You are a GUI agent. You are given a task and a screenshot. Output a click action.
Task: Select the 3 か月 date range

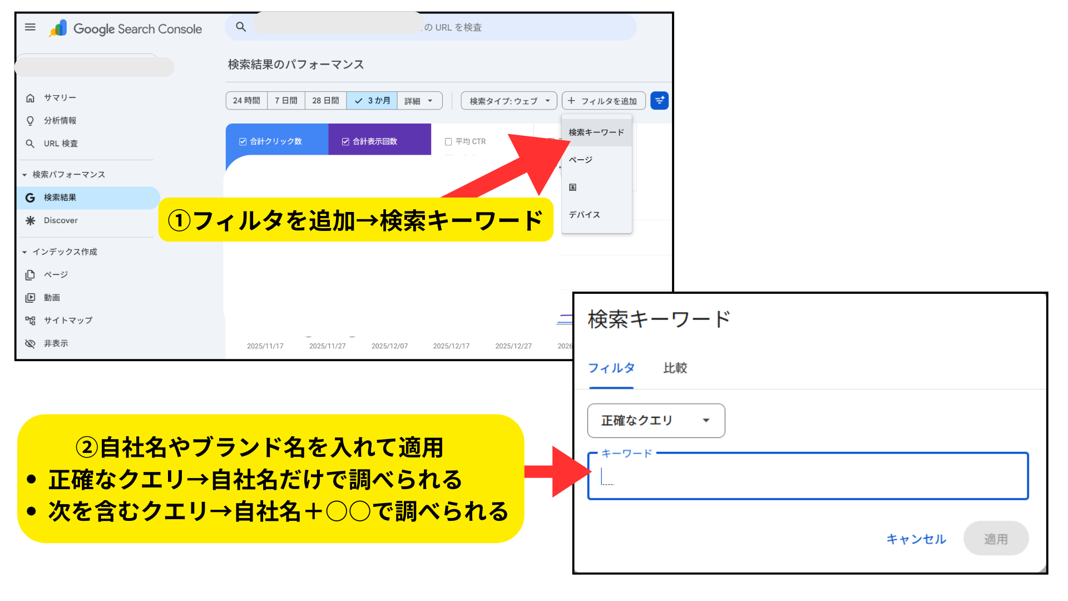[x=371, y=100]
